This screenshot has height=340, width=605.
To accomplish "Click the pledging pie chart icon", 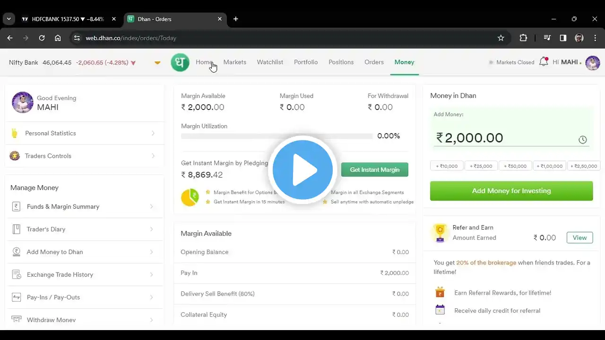I will pos(190,197).
